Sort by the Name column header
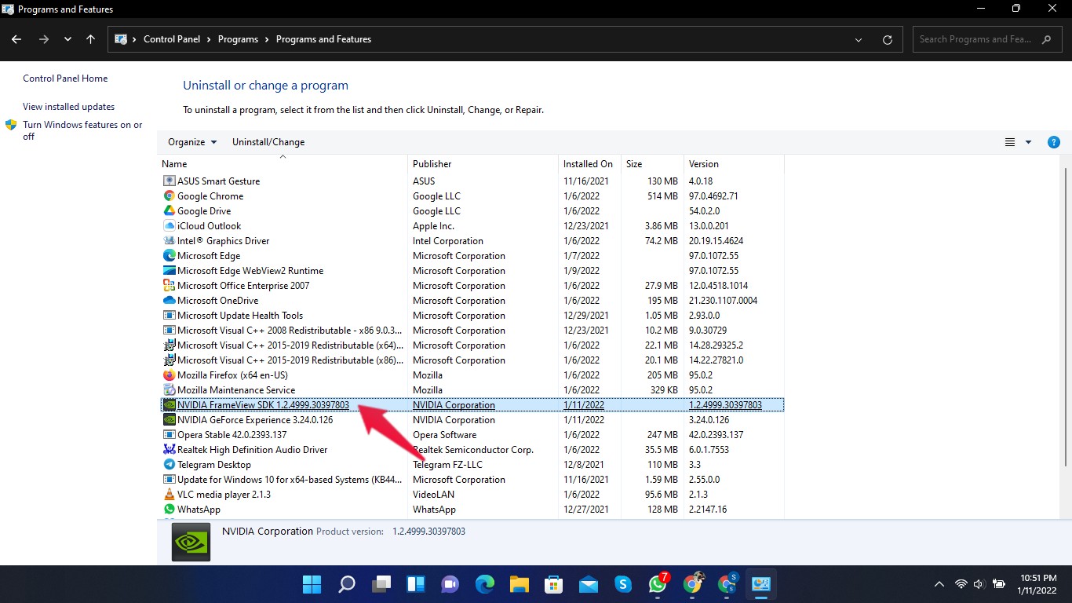Viewport: 1072px width, 603px height. click(283, 164)
